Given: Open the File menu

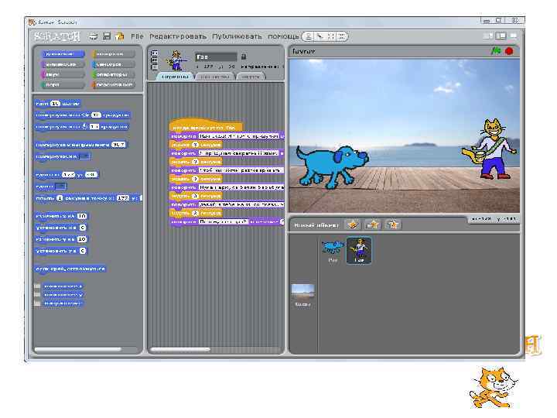Looking at the screenshot, I should (137, 36).
